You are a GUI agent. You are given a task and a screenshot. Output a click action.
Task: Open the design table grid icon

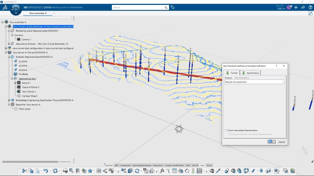tap(174, 171)
